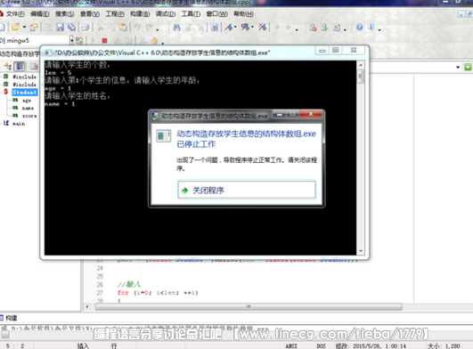Click the console scrollbar down arrow
The image size is (473, 349).
[x=361, y=251]
